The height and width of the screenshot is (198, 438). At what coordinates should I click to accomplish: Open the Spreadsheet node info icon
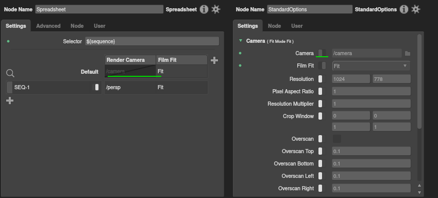pos(204,9)
